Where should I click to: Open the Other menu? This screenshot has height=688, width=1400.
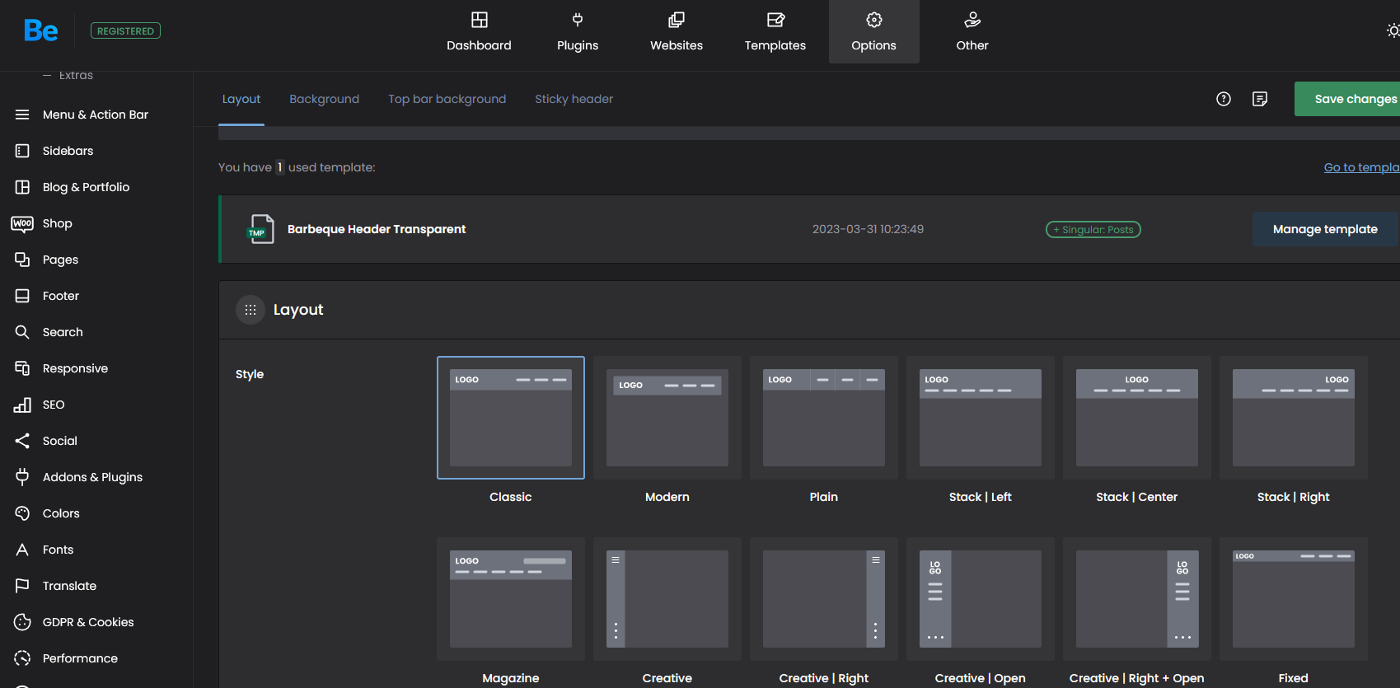(972, 32)
